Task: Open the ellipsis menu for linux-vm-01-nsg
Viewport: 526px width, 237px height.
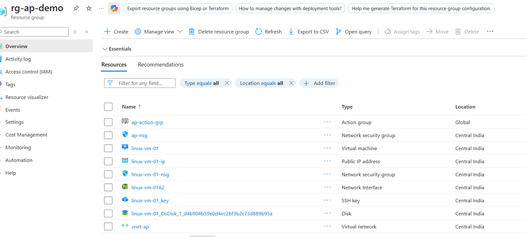Action: coord(327,174)
